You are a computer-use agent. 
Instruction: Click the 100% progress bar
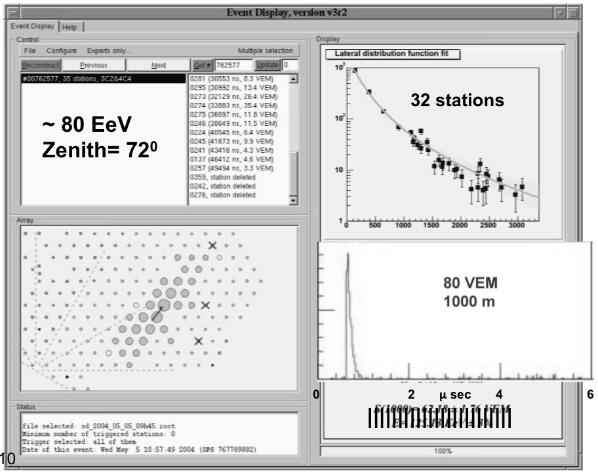click(443, 451)
